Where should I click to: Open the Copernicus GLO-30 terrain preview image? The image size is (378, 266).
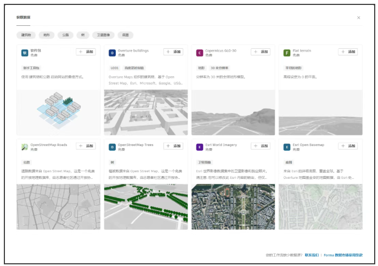(233, 112)
